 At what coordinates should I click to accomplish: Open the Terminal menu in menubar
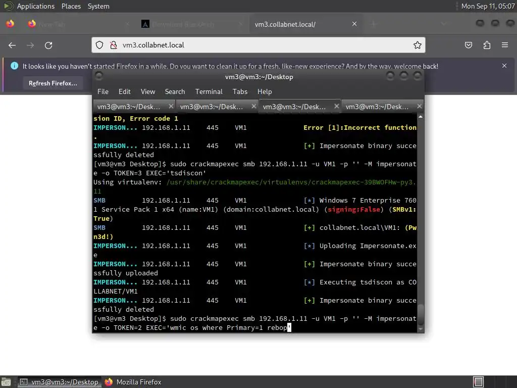point(209,92)
